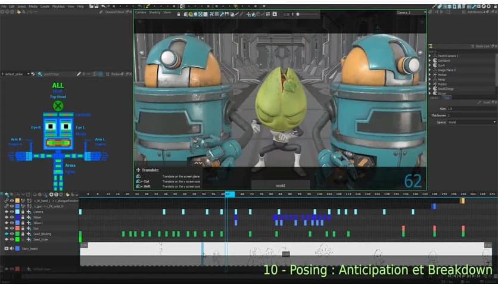This screenshot has width=498, height=288.
Task: Click the undo arrow icon
Action: (103, 7)
